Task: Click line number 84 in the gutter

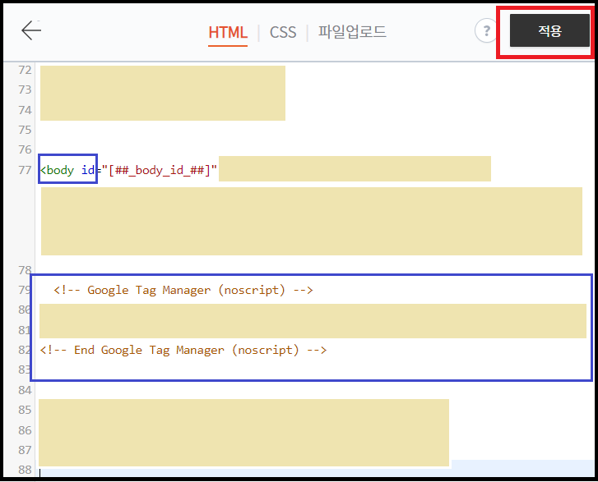Action: 25,390
